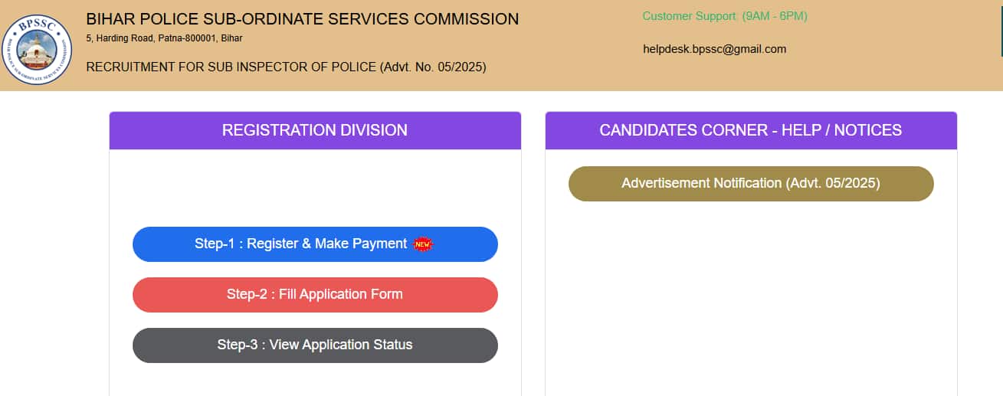The image size is (1003, 396).
Task: Click the Advt. No. 05/2025 text in the header
Action: point(433,67)
